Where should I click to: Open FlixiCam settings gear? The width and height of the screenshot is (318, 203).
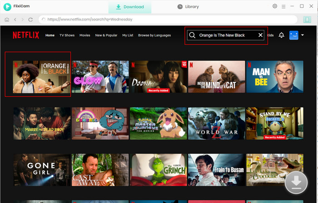(274, 6)
